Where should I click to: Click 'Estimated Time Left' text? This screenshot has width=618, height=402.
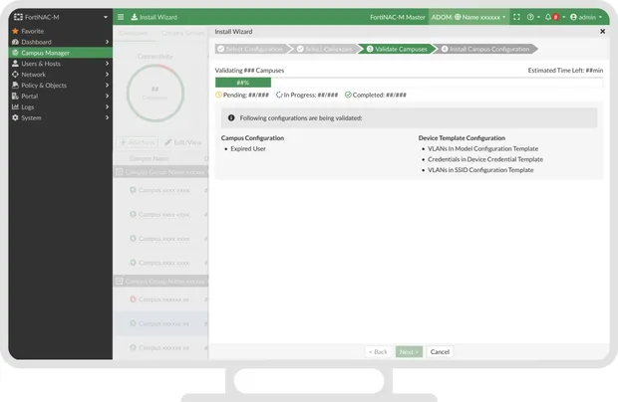coord(565,70)
